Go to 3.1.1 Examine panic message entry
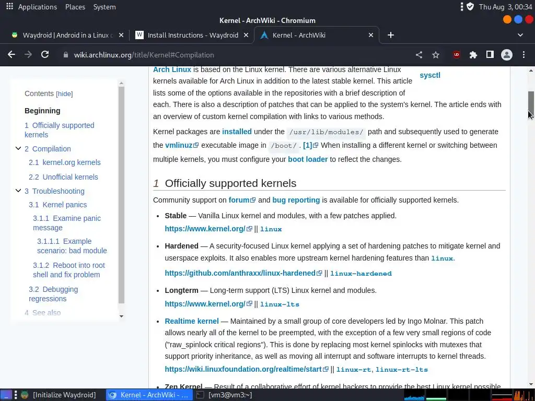This screenshot has height=401, width=535. pos(67,223)
